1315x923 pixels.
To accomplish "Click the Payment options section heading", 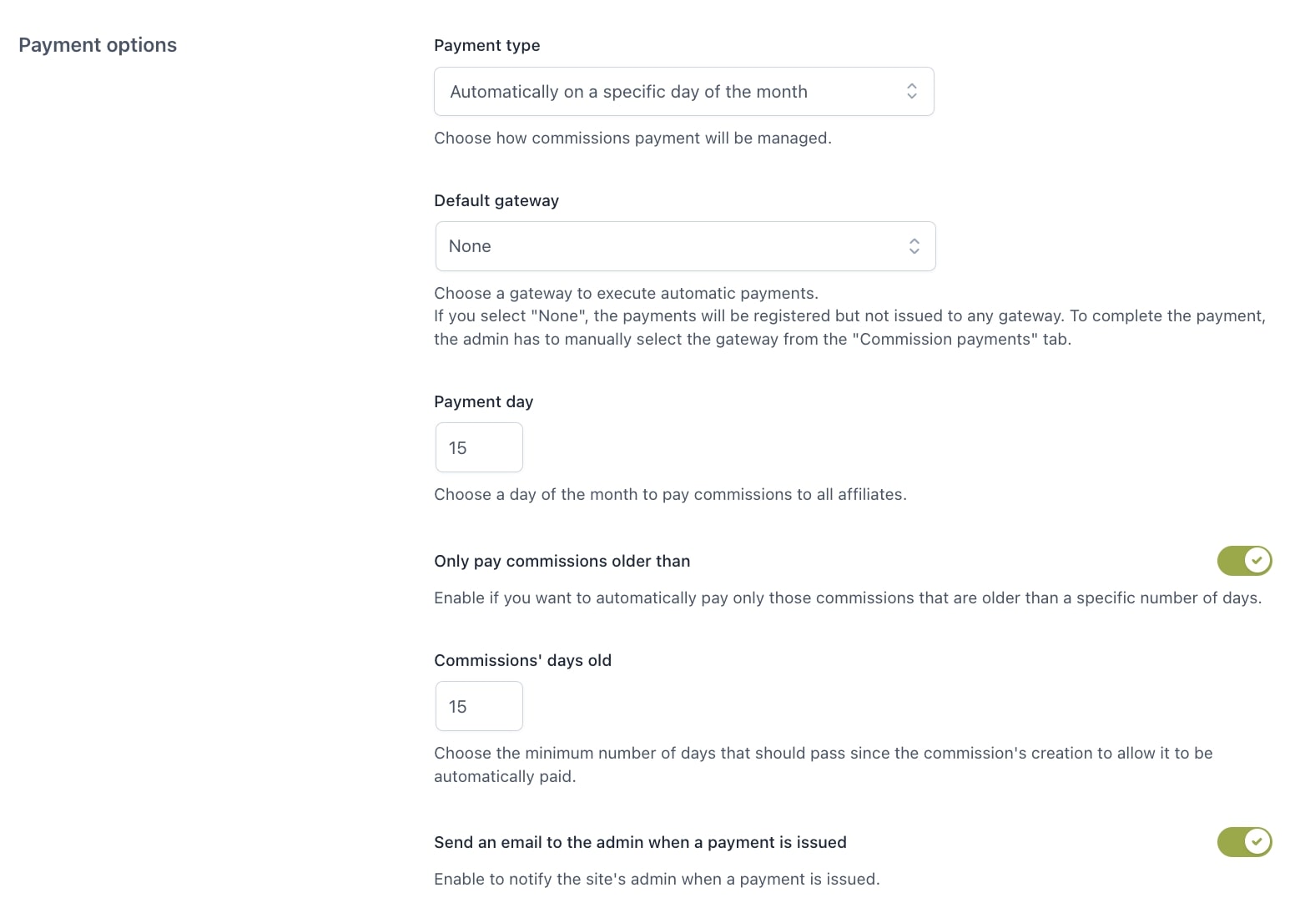I will 98,45.
